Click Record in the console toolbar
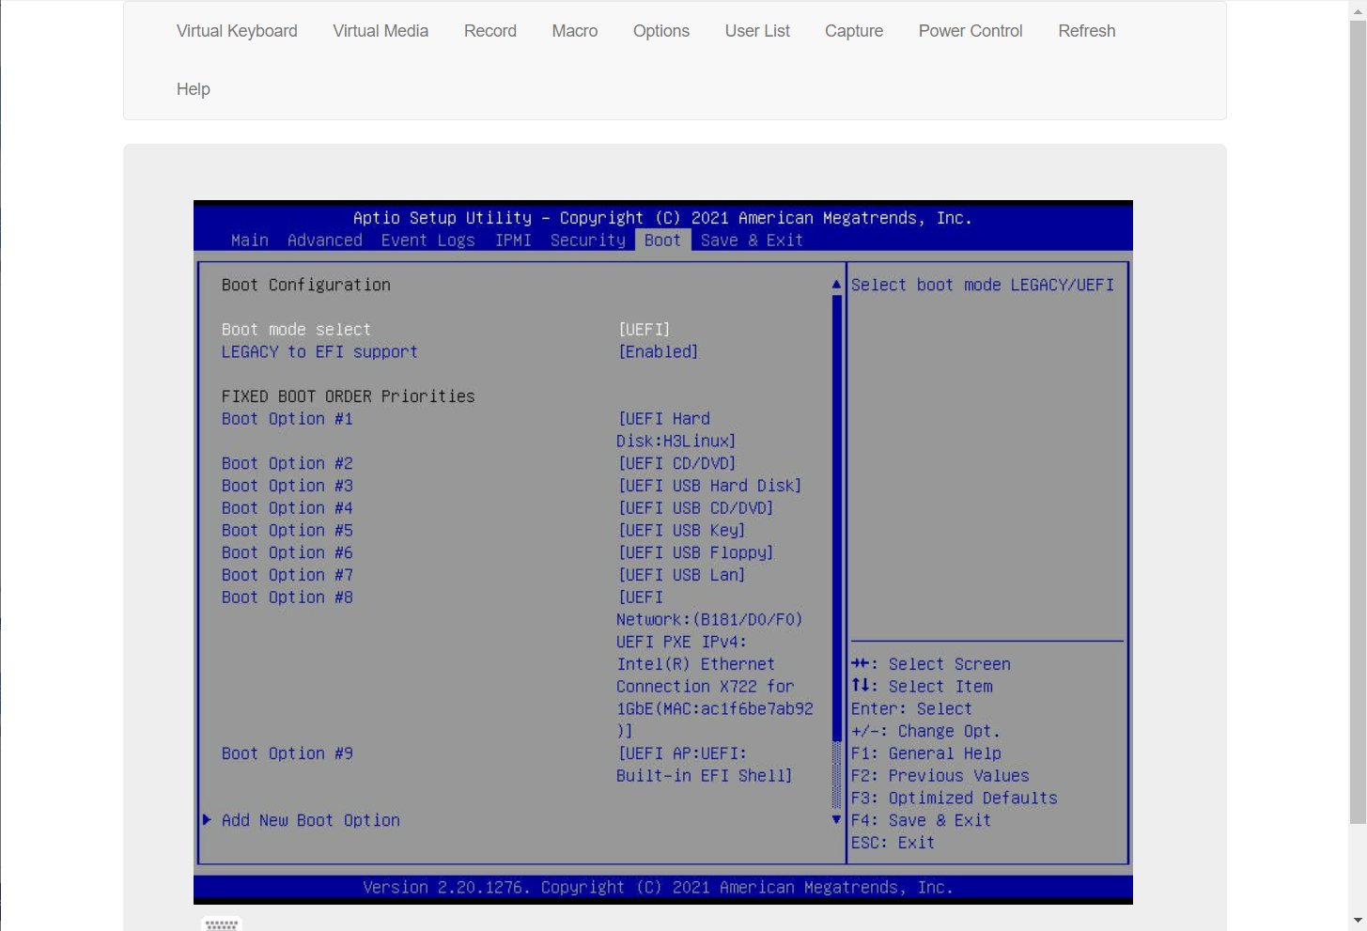The width and height of the screenshot is (1367, 931). 490,31
